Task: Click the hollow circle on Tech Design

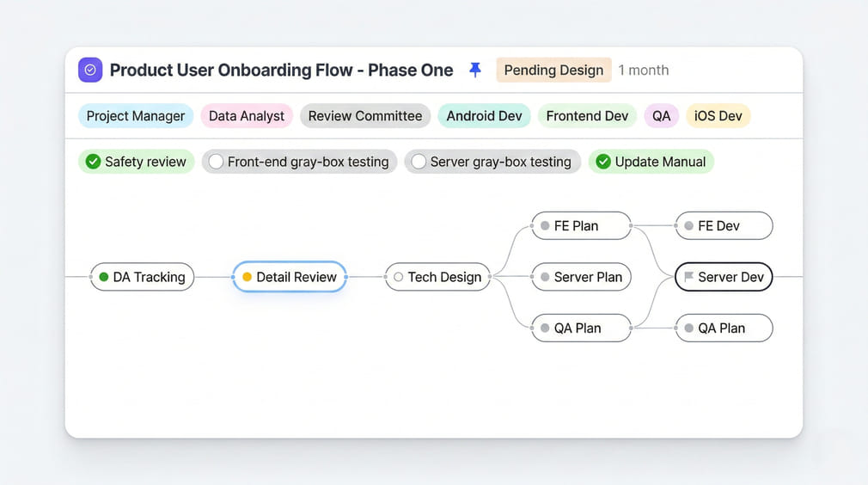Action: (398, 277)
